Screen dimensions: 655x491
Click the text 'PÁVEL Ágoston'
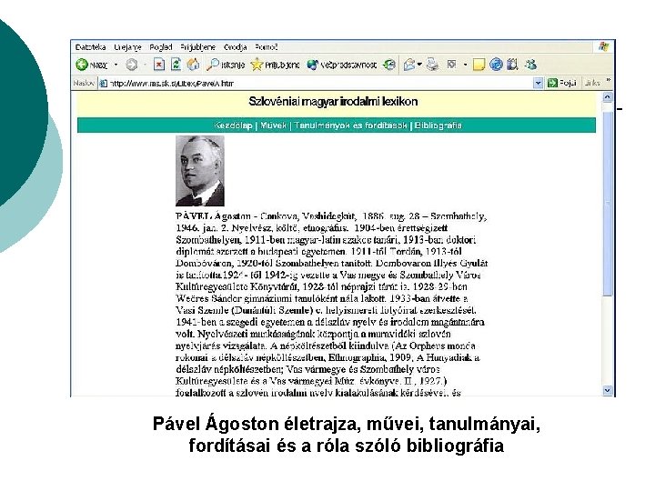click(x=213, y=216)
